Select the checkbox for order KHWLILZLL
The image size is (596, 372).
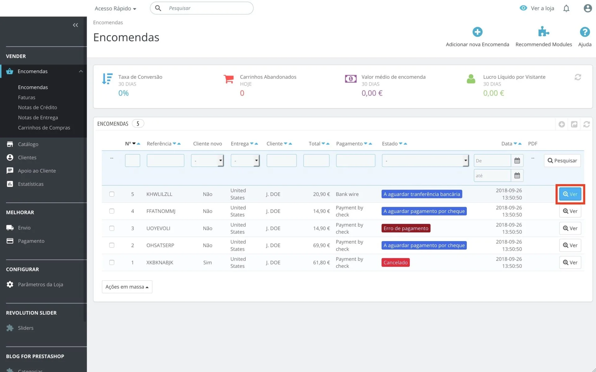pyautogui.click(x=112, y=194)
